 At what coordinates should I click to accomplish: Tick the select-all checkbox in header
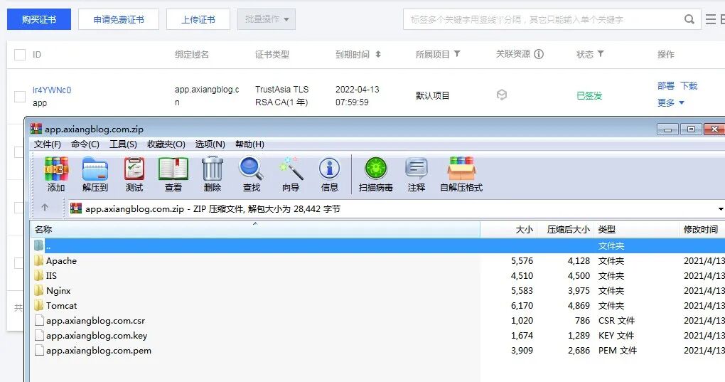click(x=20, y=55)
